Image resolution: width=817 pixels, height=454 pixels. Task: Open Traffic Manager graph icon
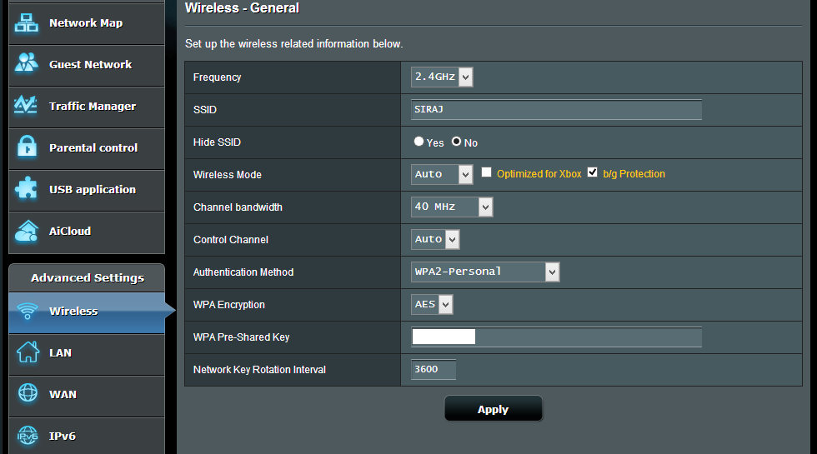pyautogui.click(x=26, y=105)
